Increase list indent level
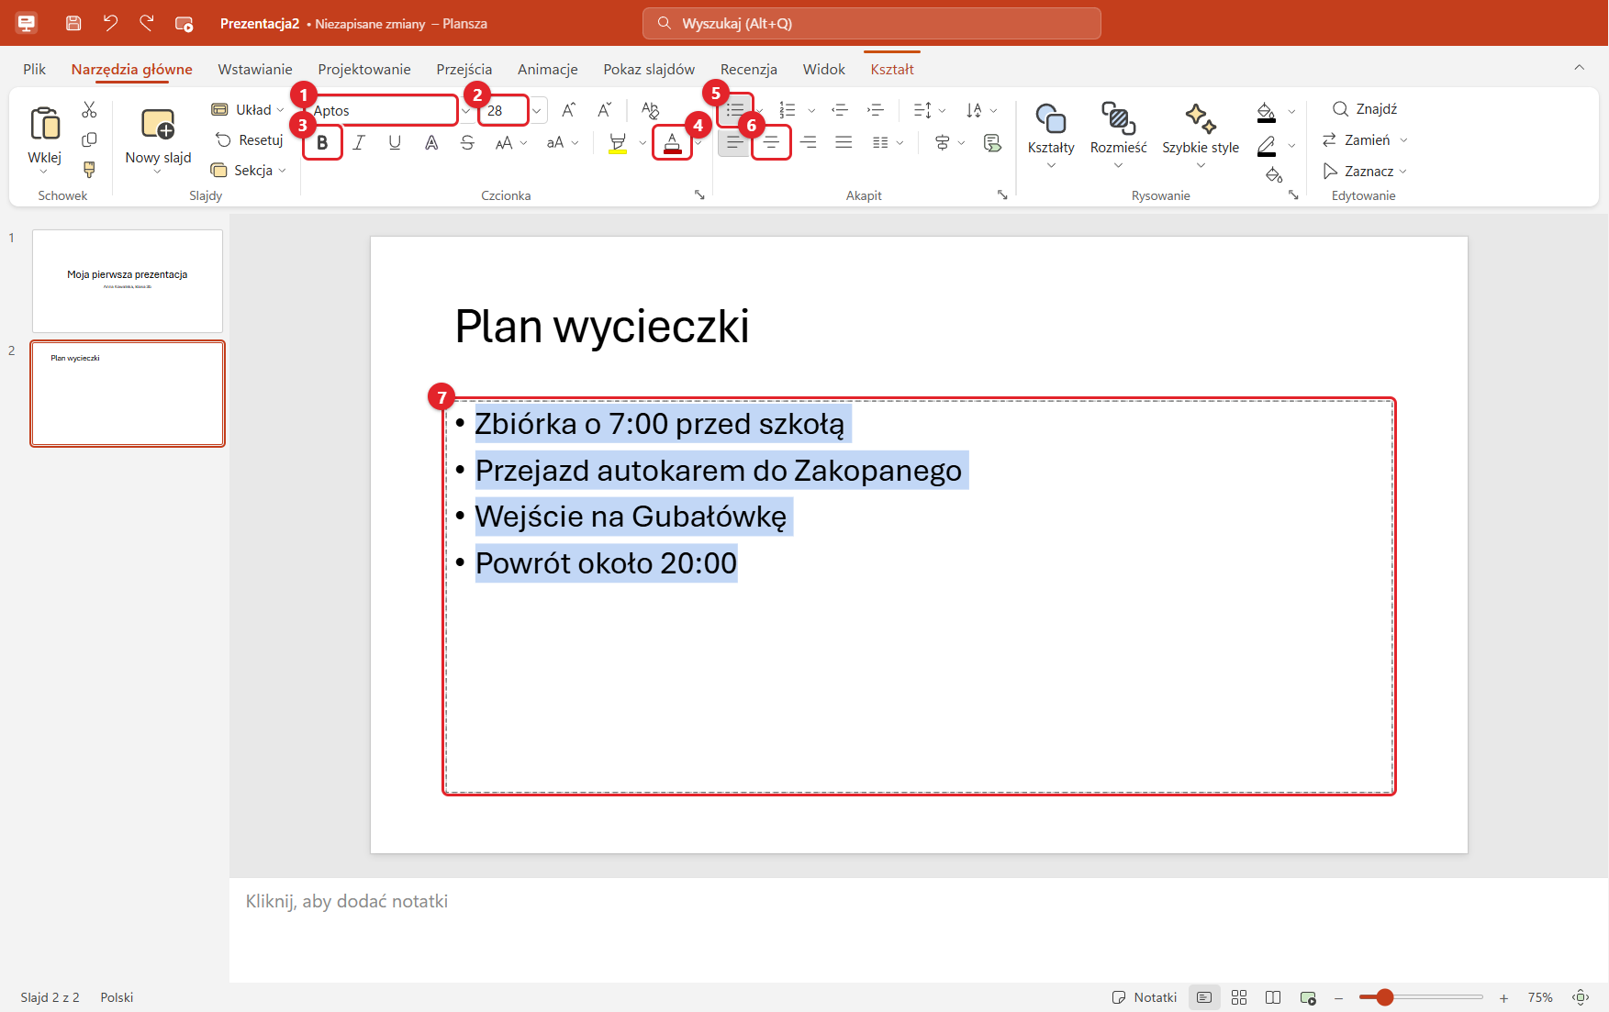Image resolution: width=1609 pixels, height=1012 pixels. [x=876, y=110]
